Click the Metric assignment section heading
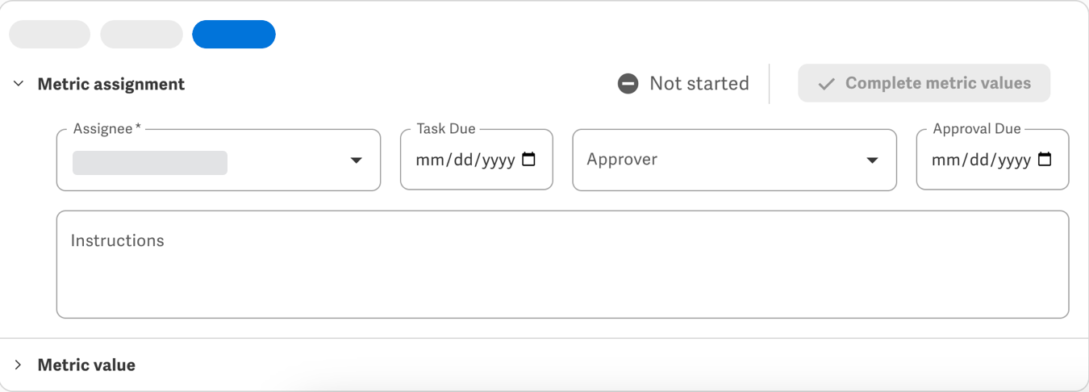The width and height of the screenshot is (1089, 392). click(x=111, y=84)
